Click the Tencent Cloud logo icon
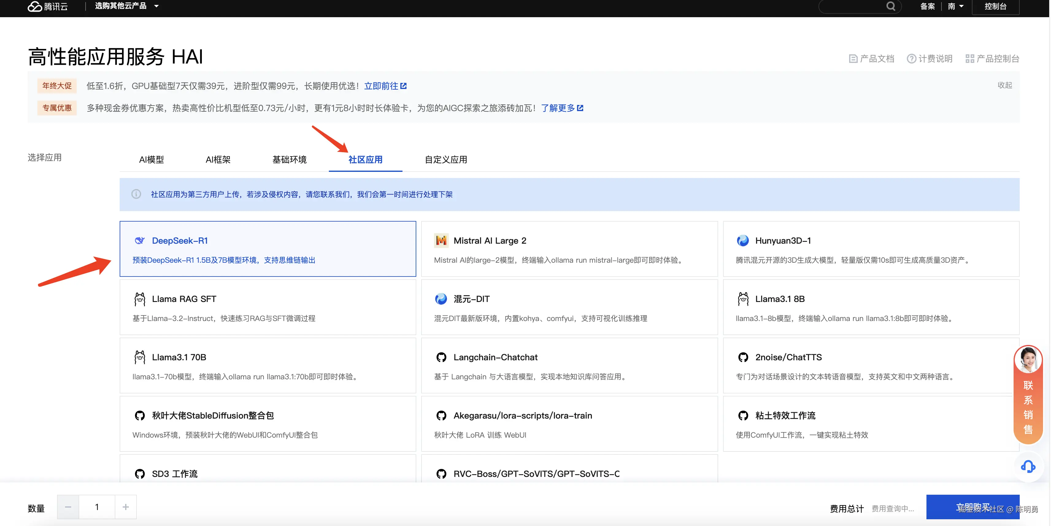The height and width of the screenshot is (526, 1051). tap(35, 6)
